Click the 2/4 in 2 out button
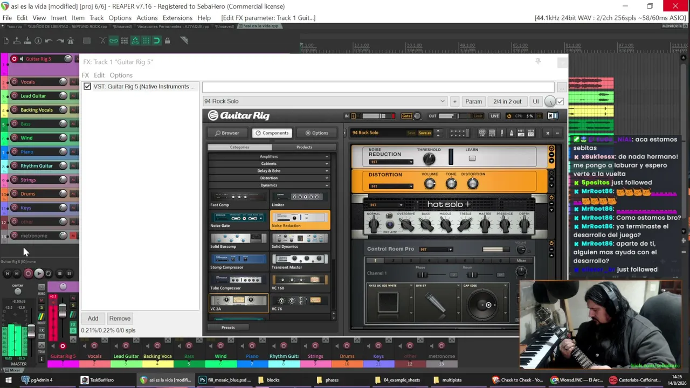This screenshot has height=388, width=690. pyautogui.click(x=507, y=101)
